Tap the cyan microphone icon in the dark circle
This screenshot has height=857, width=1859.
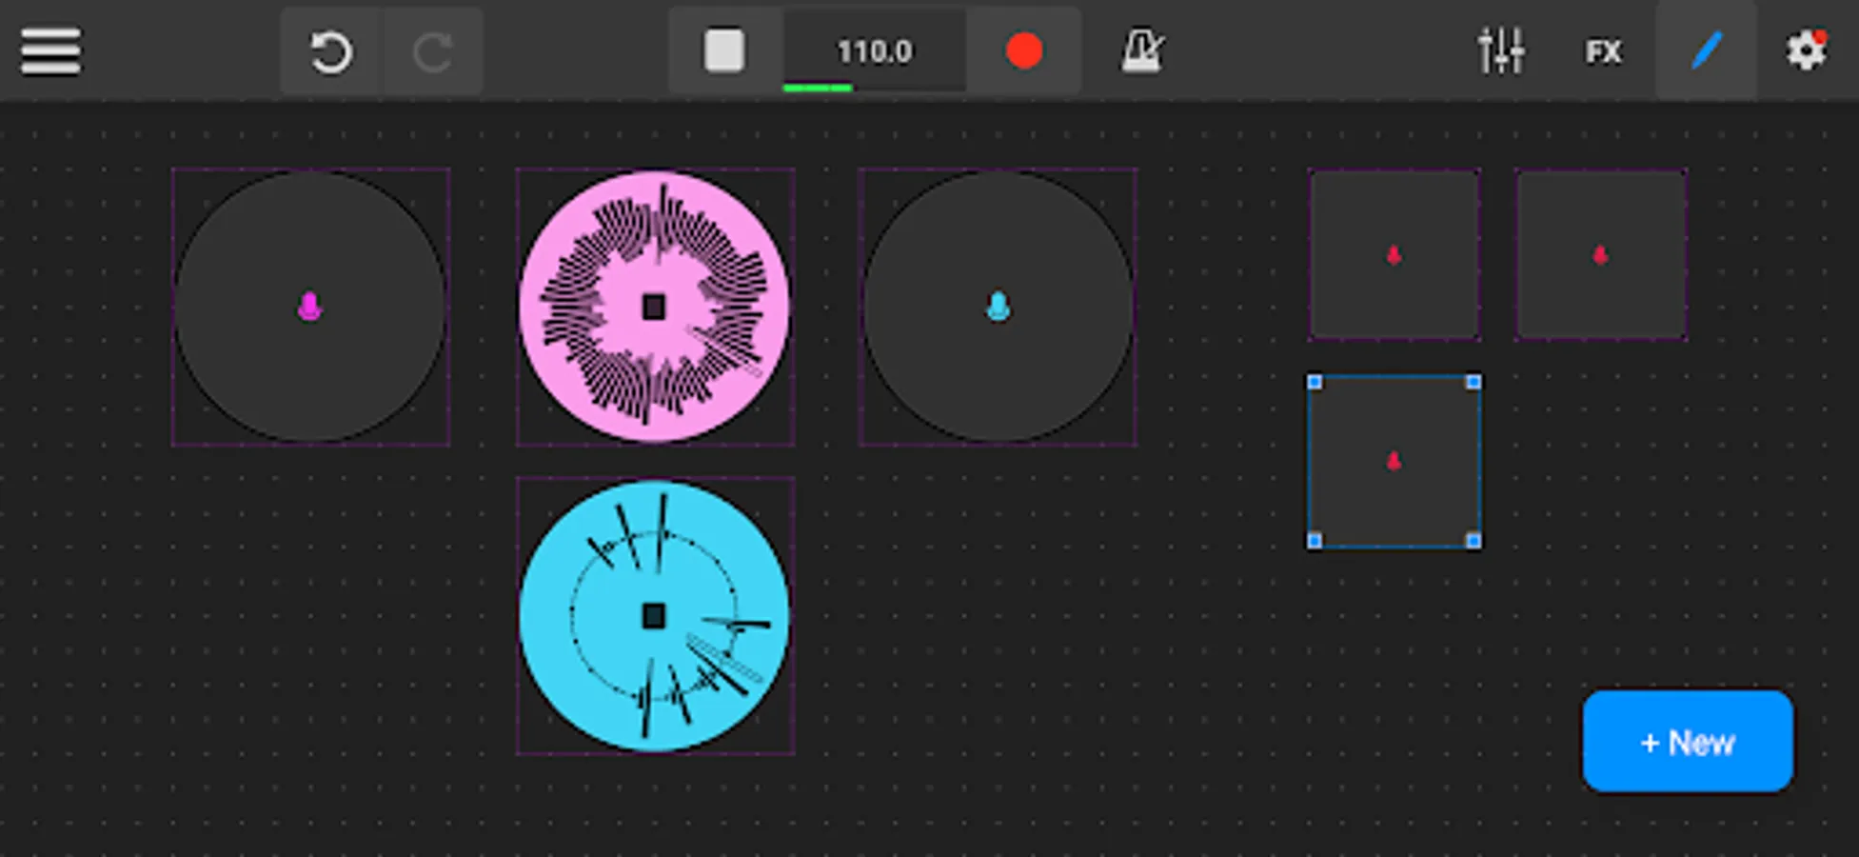[x=997, y=307]
